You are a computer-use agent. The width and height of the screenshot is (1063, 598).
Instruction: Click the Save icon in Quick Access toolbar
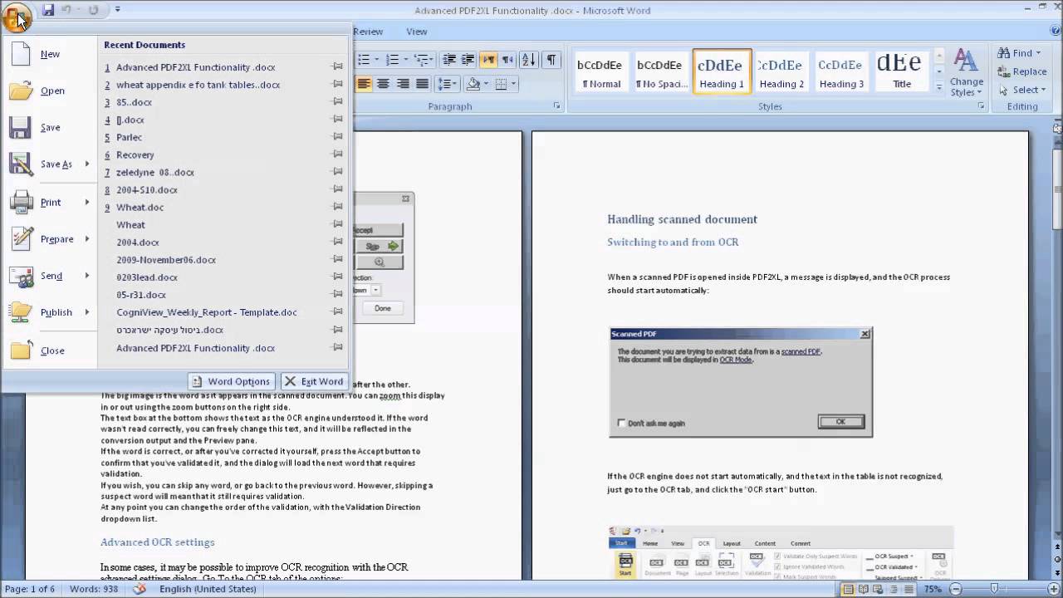point(48,10)
